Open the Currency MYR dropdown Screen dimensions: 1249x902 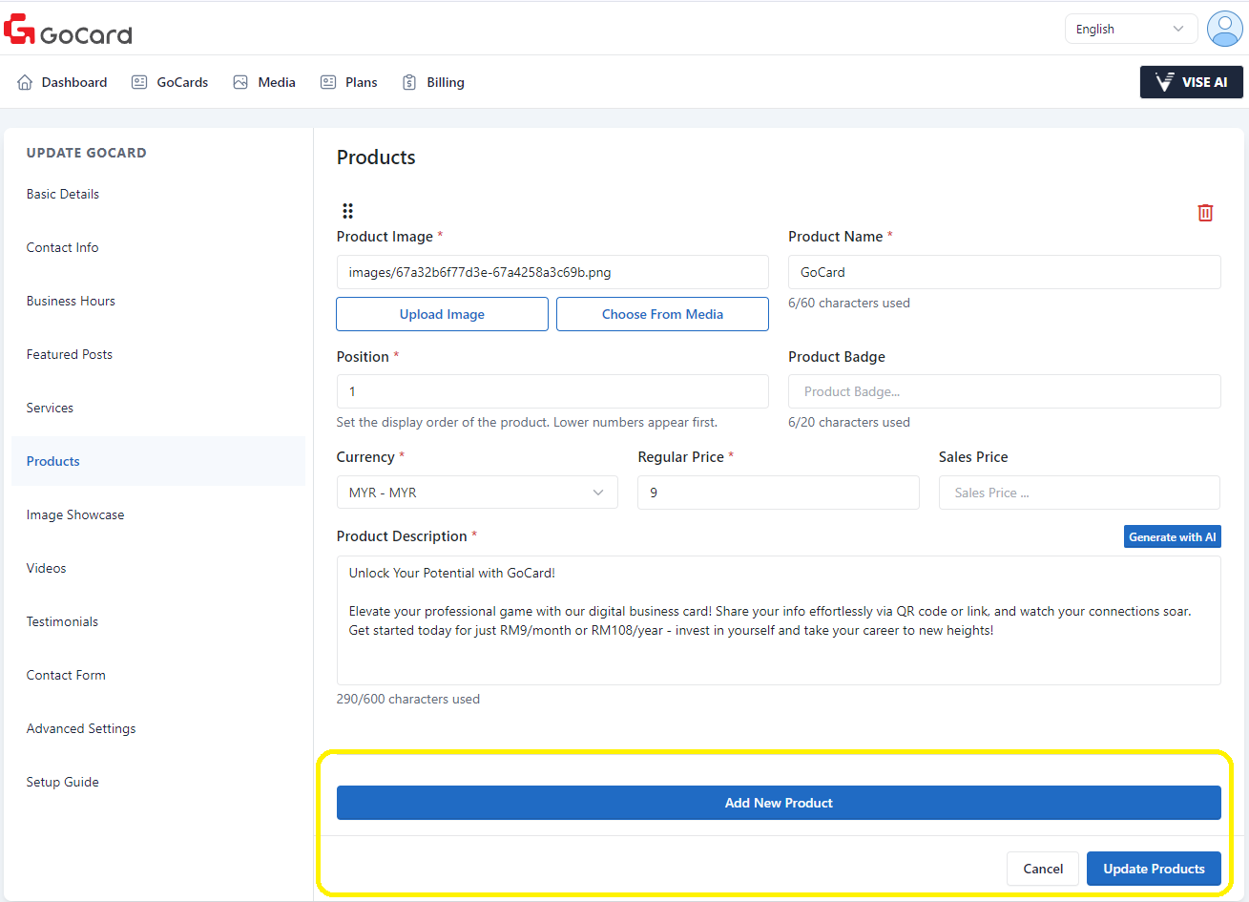(x=477, y=493)
